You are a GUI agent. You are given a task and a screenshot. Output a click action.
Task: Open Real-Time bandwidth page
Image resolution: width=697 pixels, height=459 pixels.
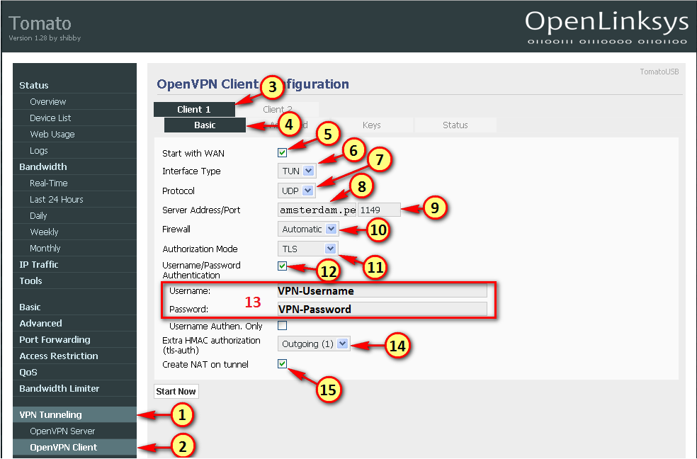(74, 183)
